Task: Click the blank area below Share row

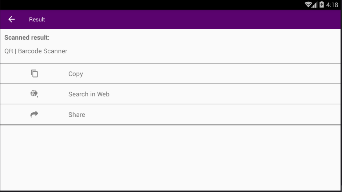Action: pyautogui.click(x=171, y=156)
